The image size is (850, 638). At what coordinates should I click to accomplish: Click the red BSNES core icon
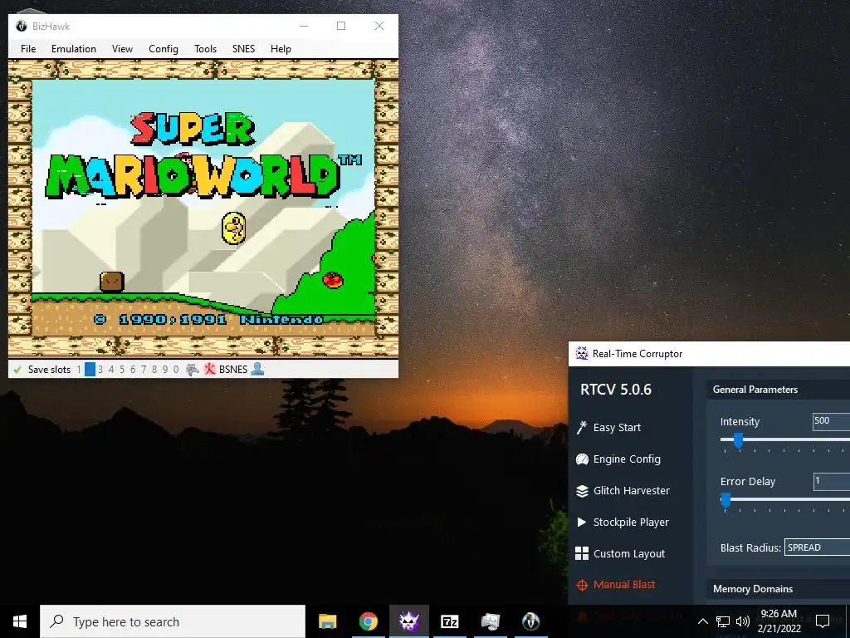[209, 370]
